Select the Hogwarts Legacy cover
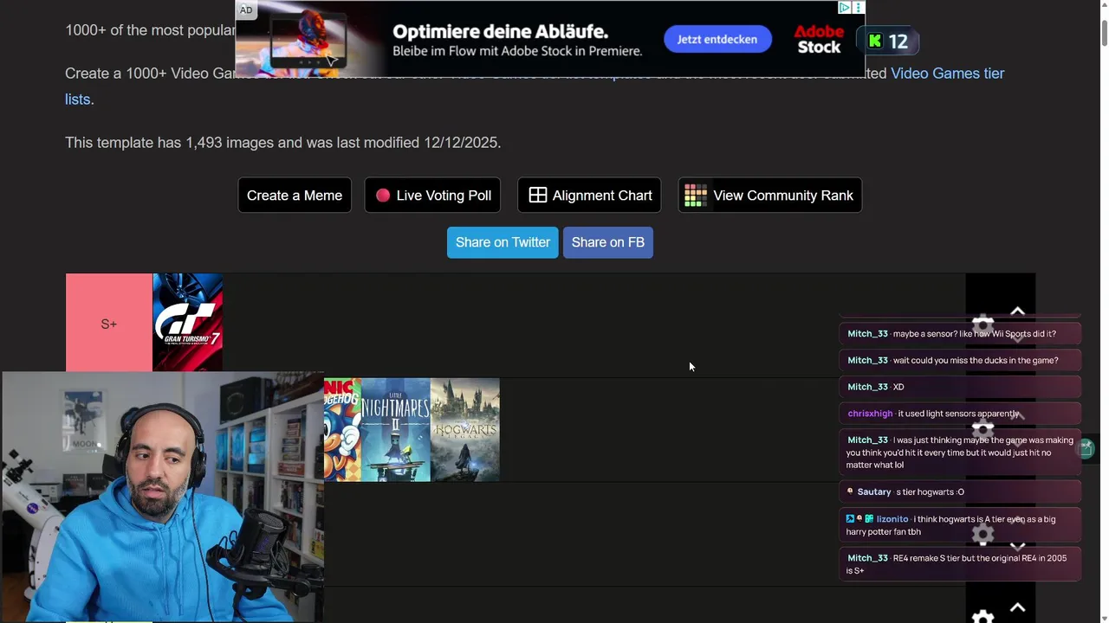The height and width of the screenshot is (623, 1109). [x=465, y=429]
